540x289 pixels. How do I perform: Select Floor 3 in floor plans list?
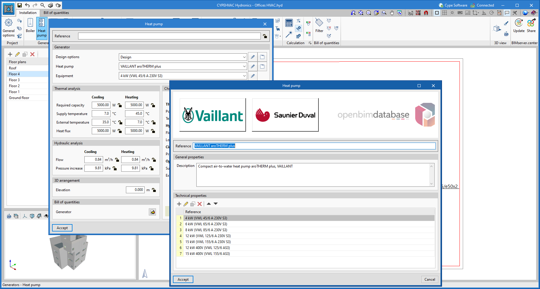14,80
